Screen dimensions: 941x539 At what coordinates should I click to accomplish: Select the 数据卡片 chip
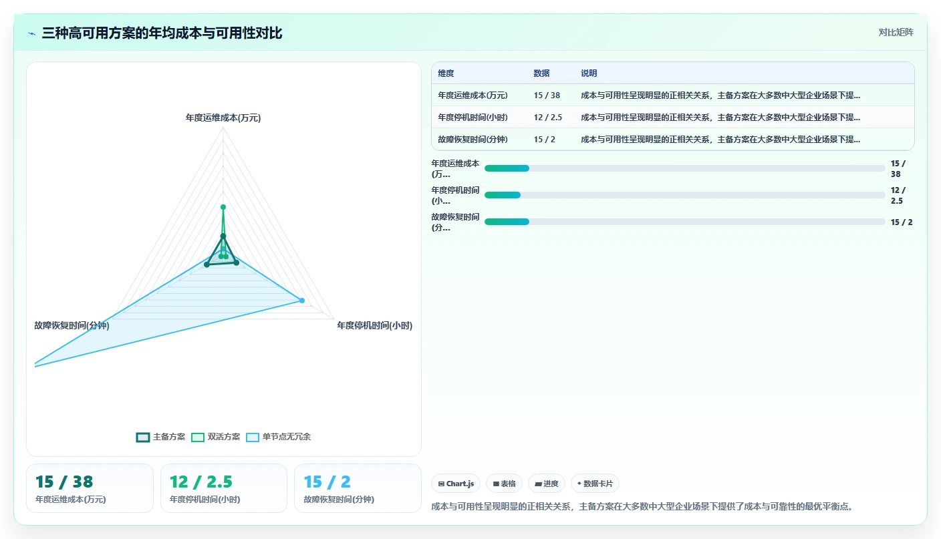(595, 484)
